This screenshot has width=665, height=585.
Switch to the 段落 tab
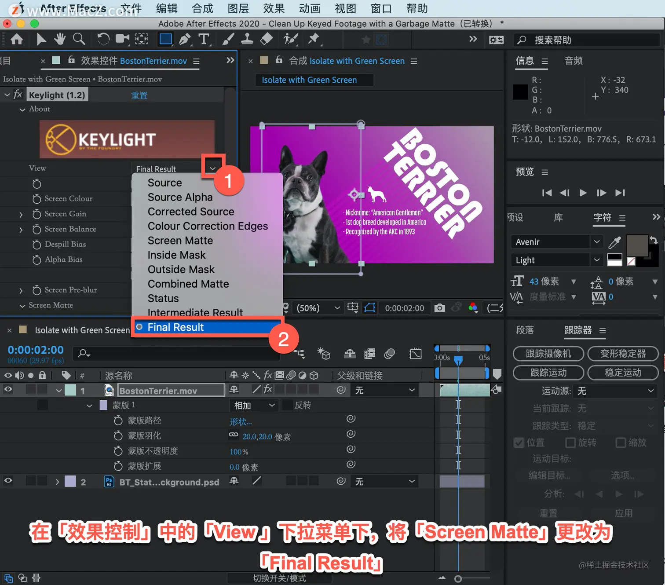point(525,330)
